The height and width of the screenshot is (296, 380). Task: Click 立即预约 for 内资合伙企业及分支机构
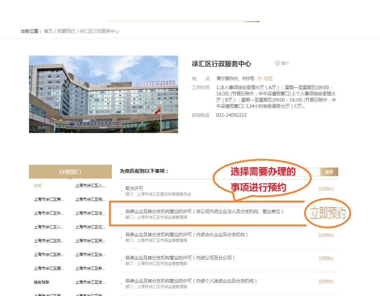click(326, 235)
